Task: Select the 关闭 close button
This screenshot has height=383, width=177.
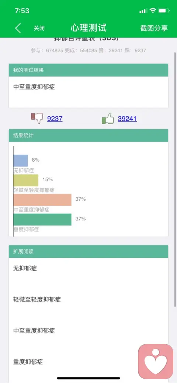Action: coord(39,28)
